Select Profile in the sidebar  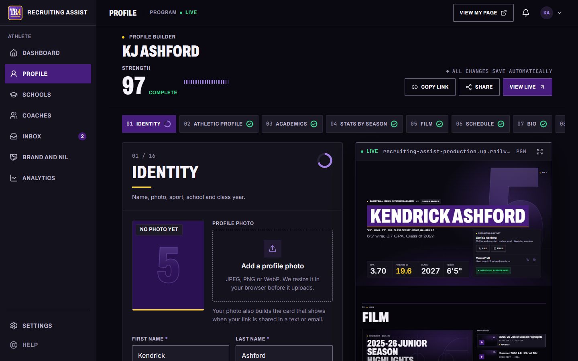(48, 74)
